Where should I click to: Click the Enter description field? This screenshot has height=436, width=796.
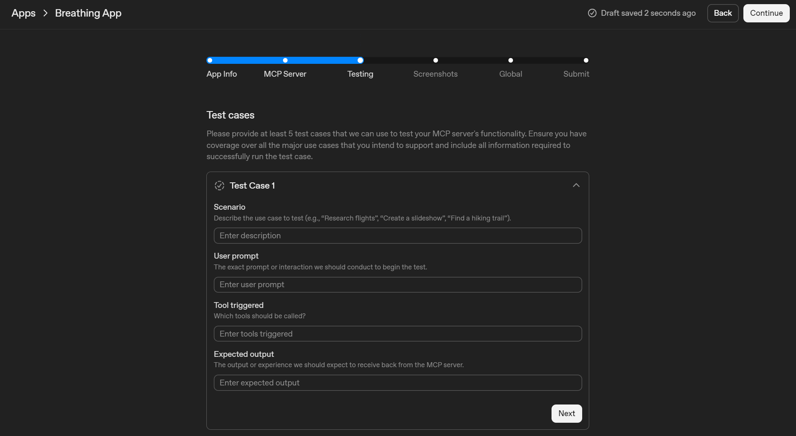point(397,235)
